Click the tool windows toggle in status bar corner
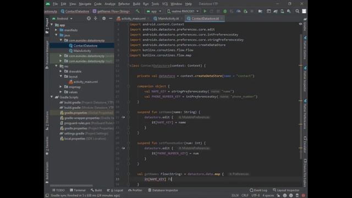Screen dimensions: 352x198 click(47, 196)
